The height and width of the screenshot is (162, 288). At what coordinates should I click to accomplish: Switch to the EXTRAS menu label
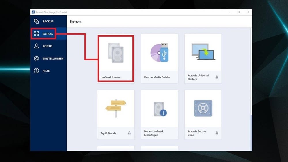tap(48, 34)
